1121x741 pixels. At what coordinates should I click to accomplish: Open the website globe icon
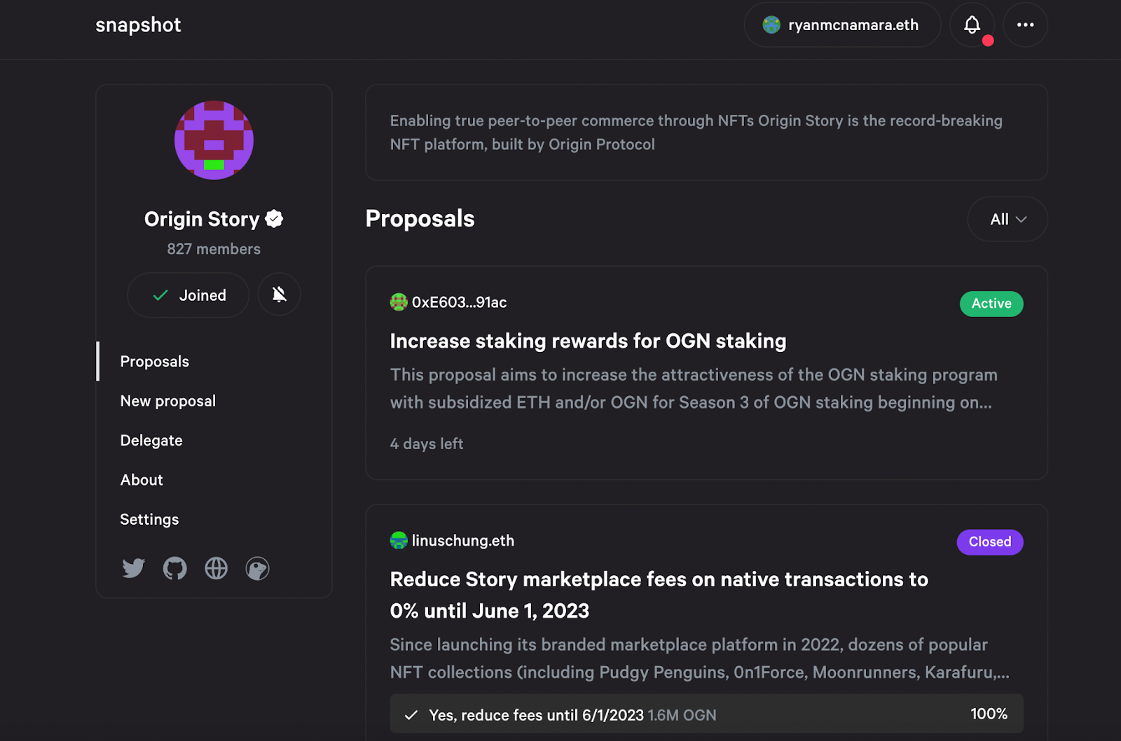[216, 568]
